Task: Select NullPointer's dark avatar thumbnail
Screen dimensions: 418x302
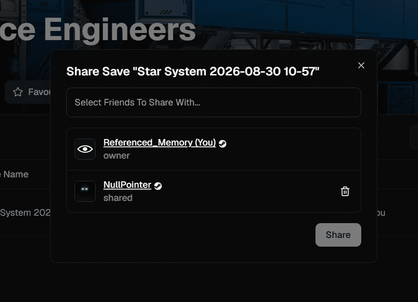Action: [85, 191]
